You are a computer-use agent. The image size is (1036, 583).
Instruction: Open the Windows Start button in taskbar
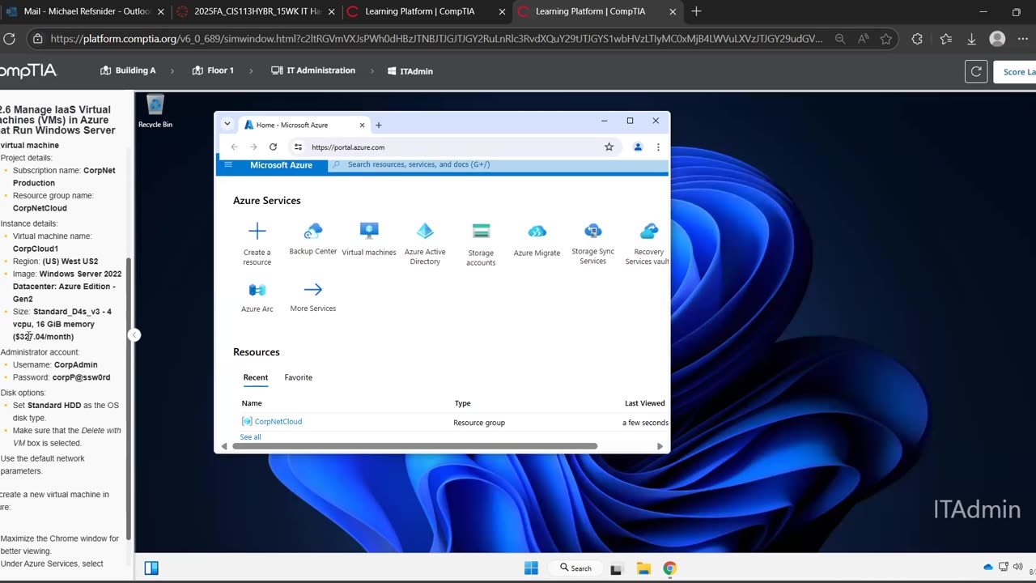coord(531,568)
